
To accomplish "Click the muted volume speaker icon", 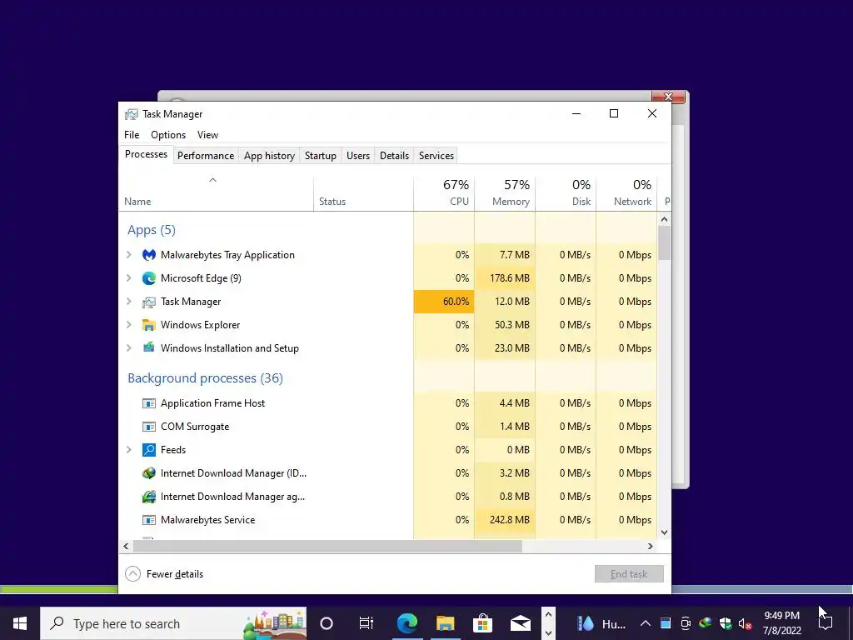I will pyautogui.click(x=746, y=623).
